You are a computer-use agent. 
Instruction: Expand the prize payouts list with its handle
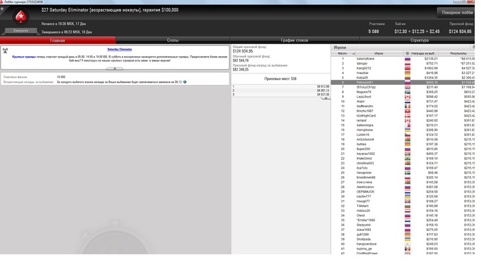(326, 98)
